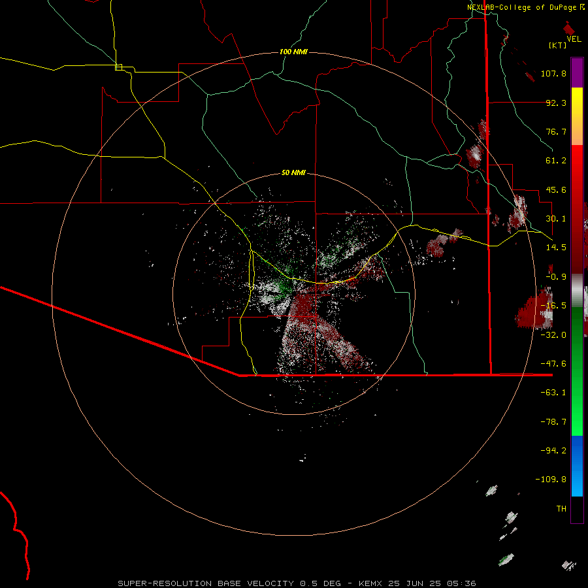The width and height of the screenshot is (588, 588).
Task: Pick the blue band of the velocity scale
Action: [577, 466]
